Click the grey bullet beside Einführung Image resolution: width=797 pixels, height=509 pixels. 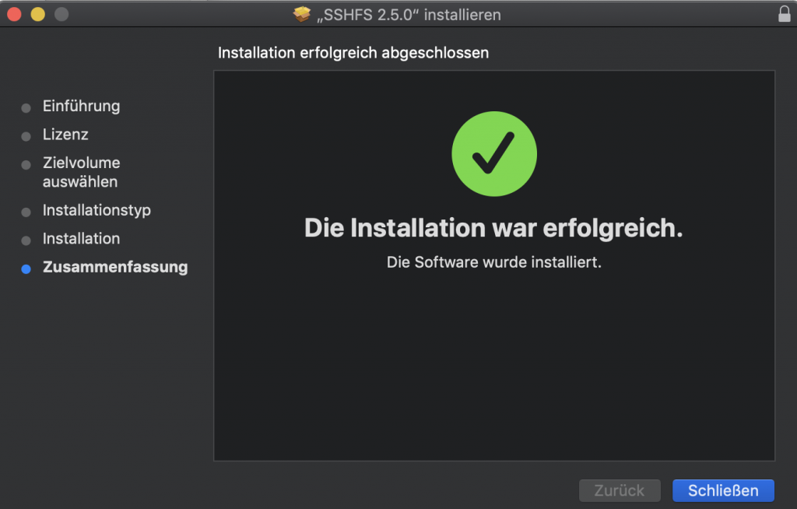26,108
